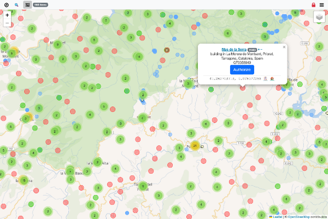Open the magnifier search tool
Image resolution: width=328 pixels, height=219 pixels.
click(x=17, y=5)
